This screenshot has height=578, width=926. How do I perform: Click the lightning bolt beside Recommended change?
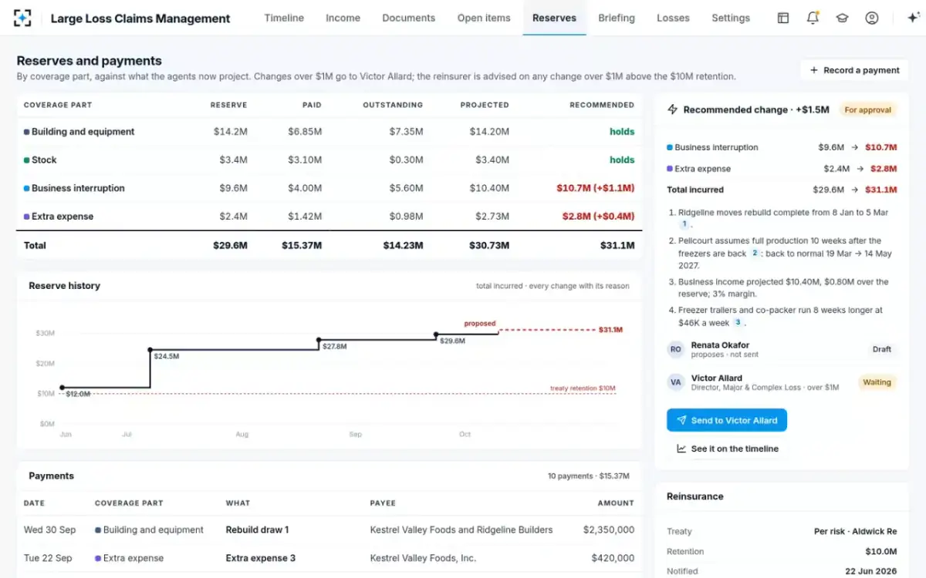click(x=673, y=109)
